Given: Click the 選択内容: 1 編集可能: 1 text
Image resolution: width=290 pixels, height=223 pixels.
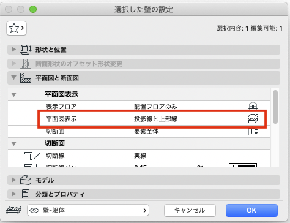Looking at the screenshot, I should click(x=250, y=28).
